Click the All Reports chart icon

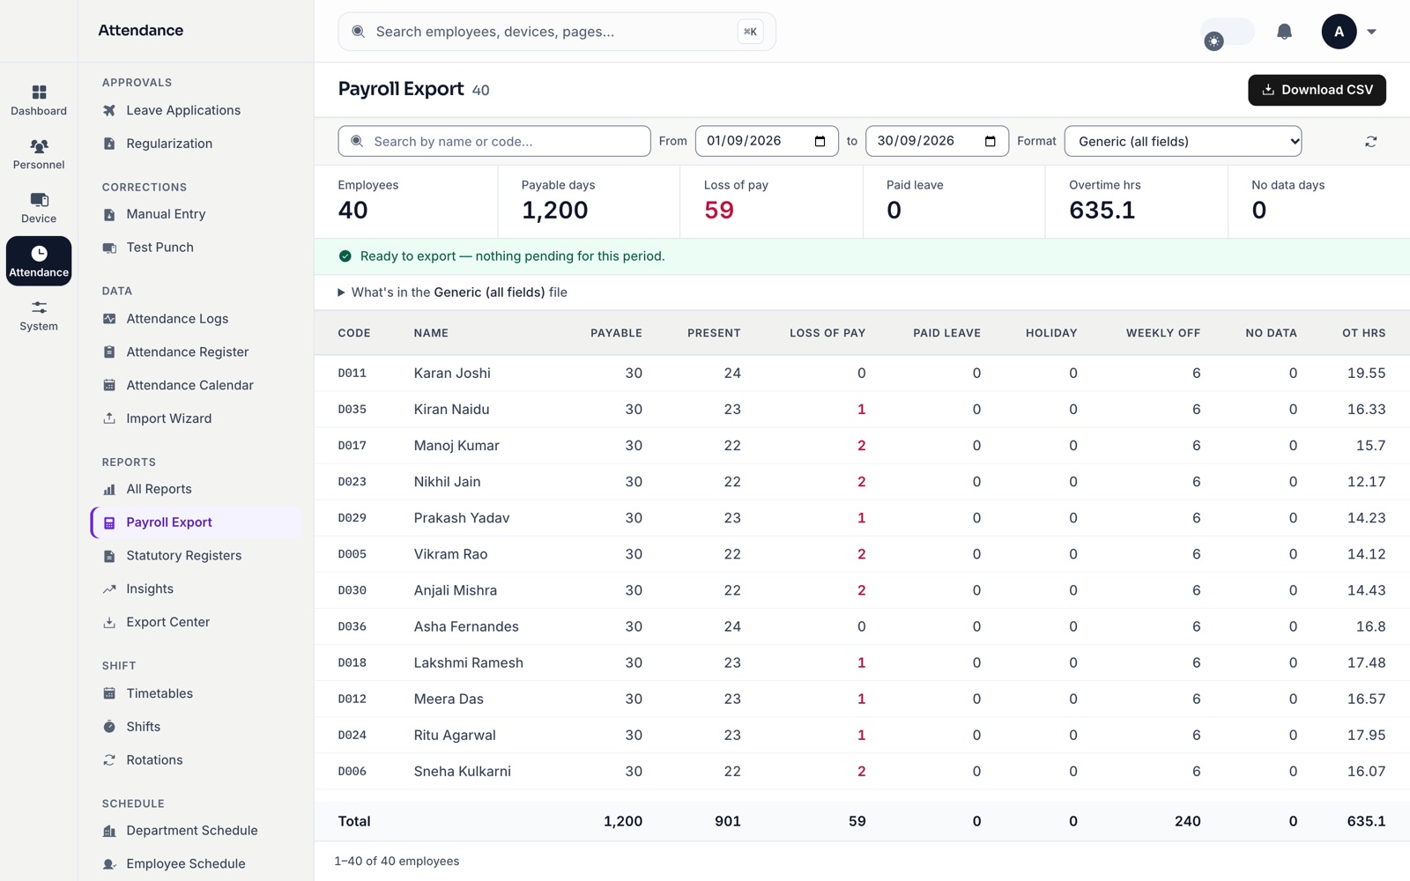tap(109, 489)
